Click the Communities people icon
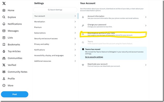Viewport: 164px width, 102px height. point(4,58)
